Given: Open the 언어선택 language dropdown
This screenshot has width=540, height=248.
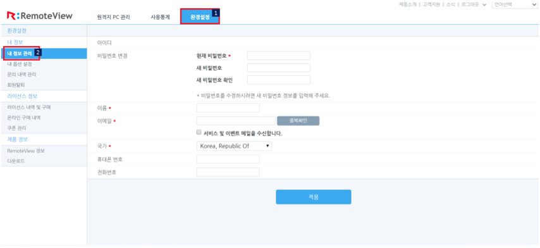Looking at the screenshot, I should pos(515,4).
